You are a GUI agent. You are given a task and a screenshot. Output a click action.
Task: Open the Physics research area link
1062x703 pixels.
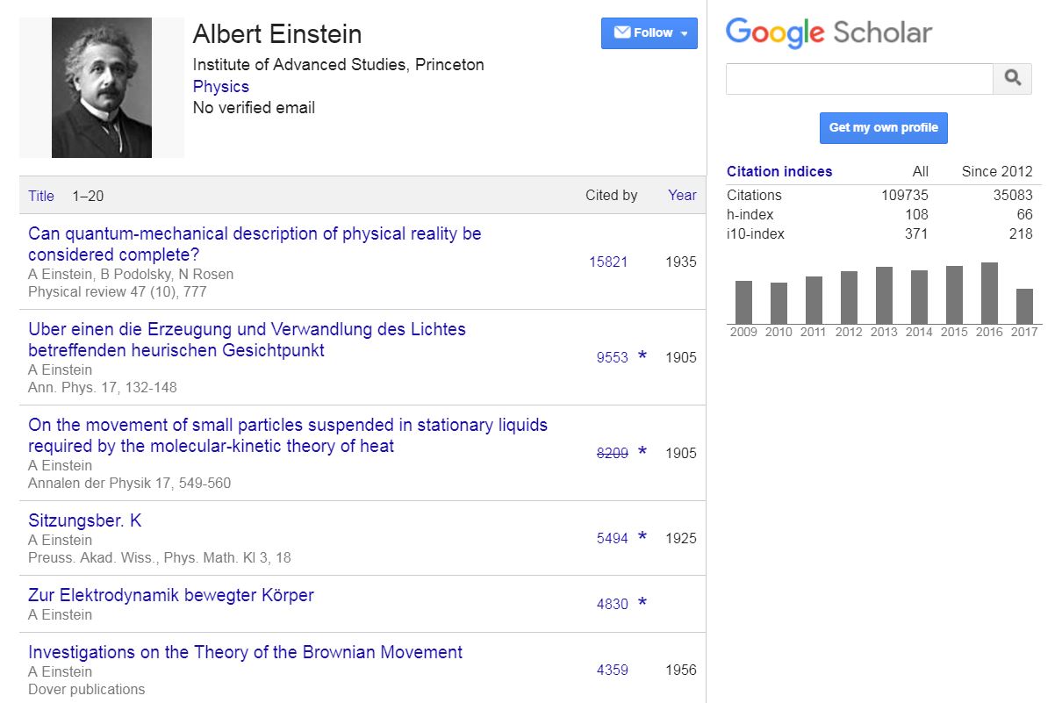click(x=221, y=86)
